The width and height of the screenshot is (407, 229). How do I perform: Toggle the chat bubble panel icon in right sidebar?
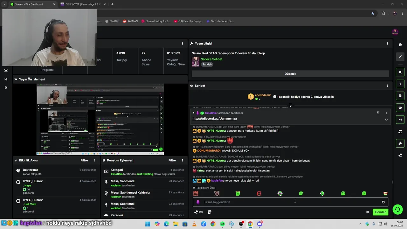[x=400, y=108]
